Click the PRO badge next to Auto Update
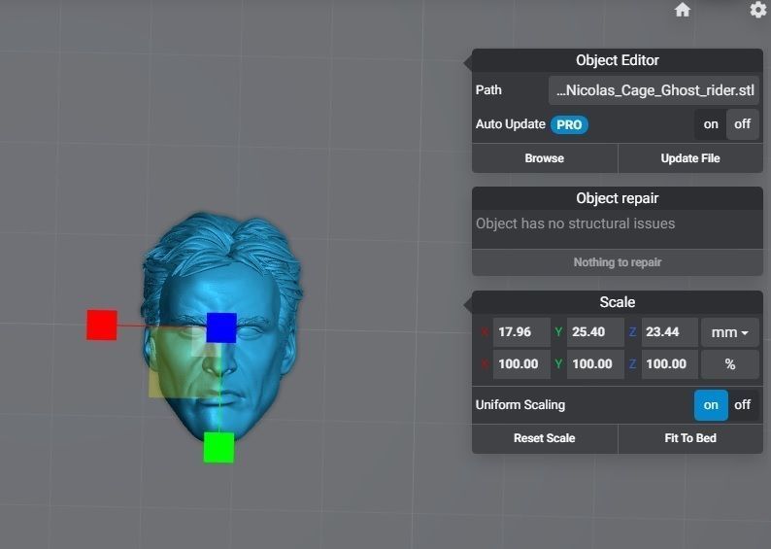This screenshot has height=549, width=771. click(569, 125)
